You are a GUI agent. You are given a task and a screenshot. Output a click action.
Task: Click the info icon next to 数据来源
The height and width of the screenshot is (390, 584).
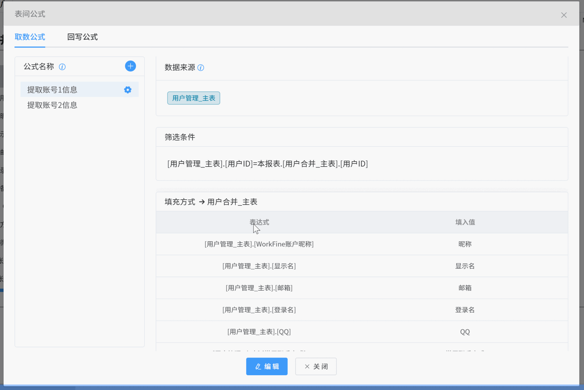(x=201, y=68)
